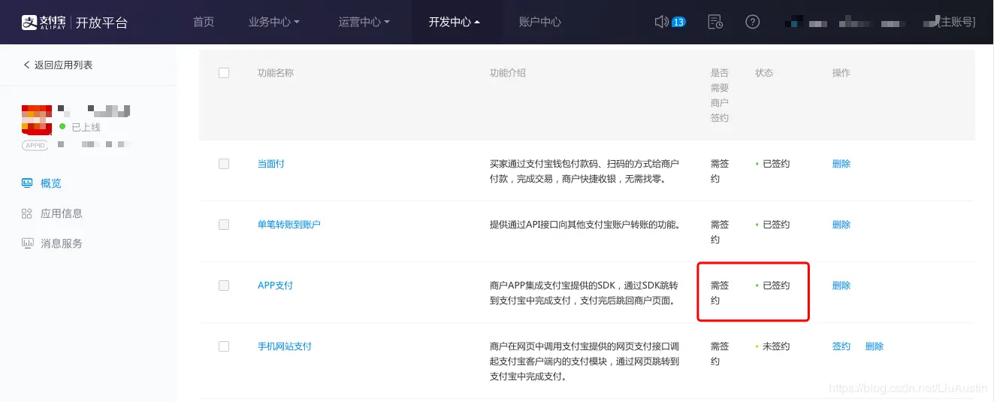This screenshot has width=994, height=402.
Task: Check the 单笔转账到账户 row checkbox
Action: pyautogui.click(x=224, y=225)
